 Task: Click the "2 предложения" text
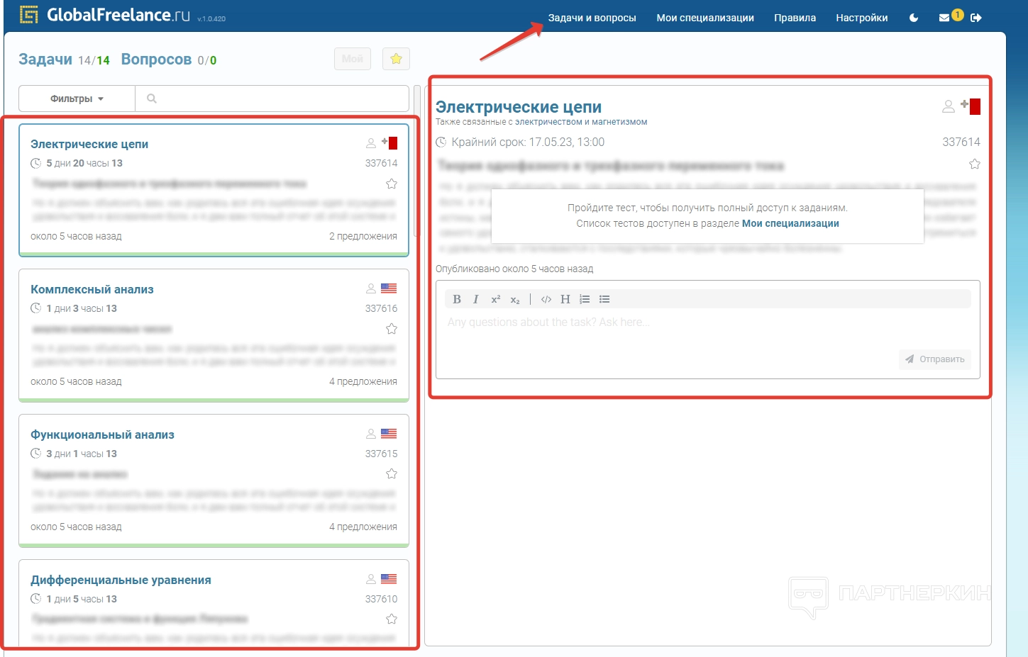363,236
